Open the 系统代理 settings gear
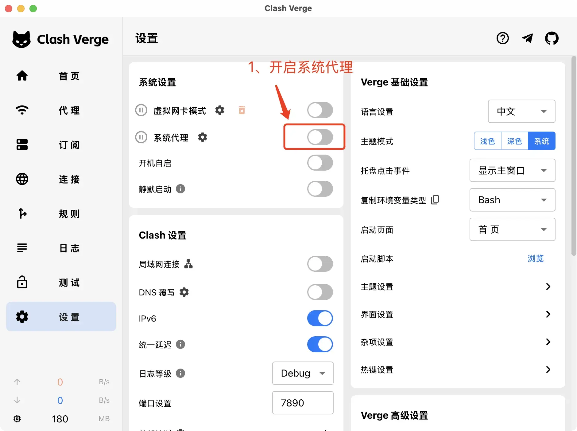The image size is (577, 431). pos(203,137)
